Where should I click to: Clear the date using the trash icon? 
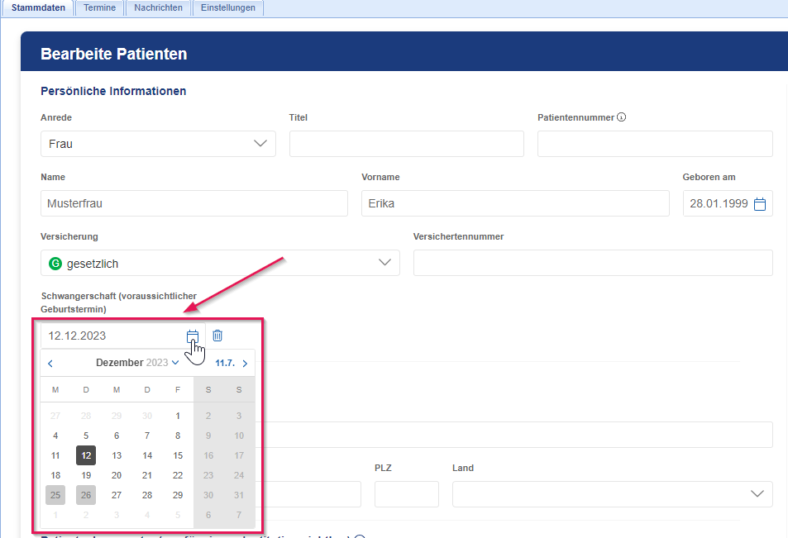(217, 335)
